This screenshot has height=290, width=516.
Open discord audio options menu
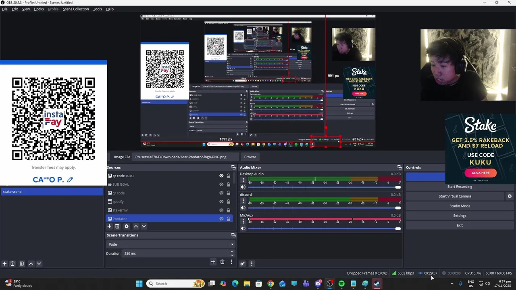(243, 201)
